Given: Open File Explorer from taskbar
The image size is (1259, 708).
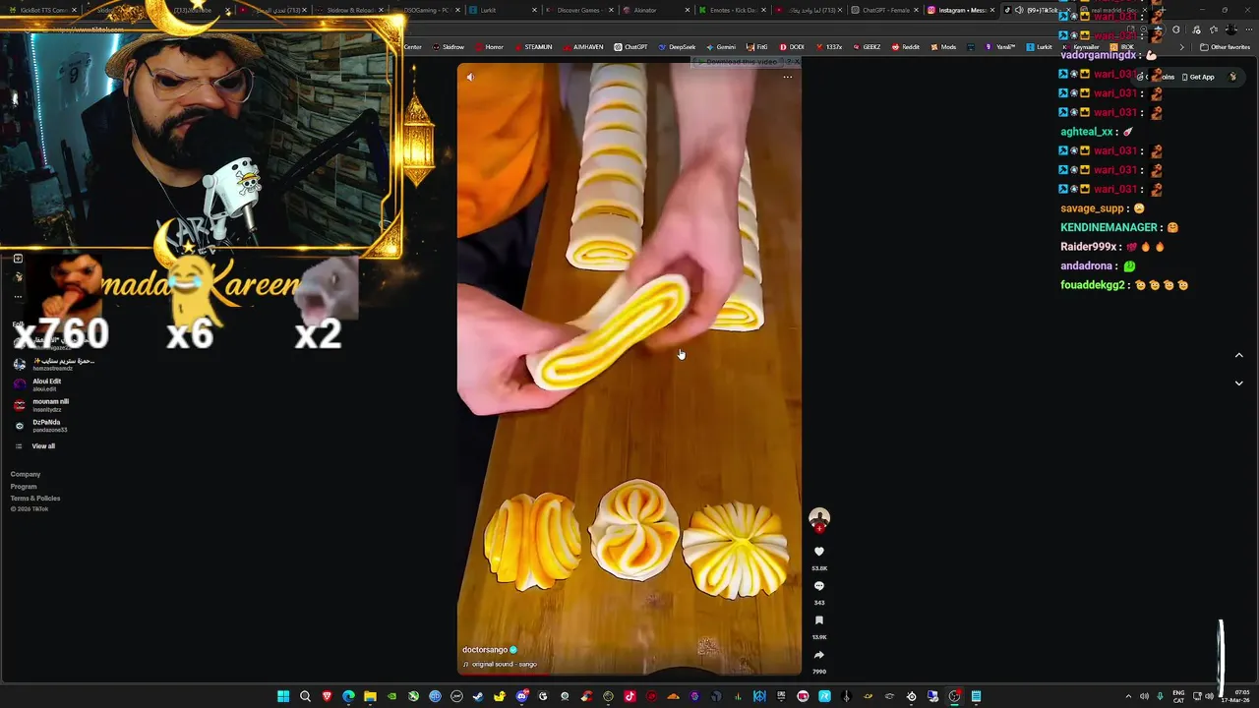Looking at the screenshot, I should (370, 696).
